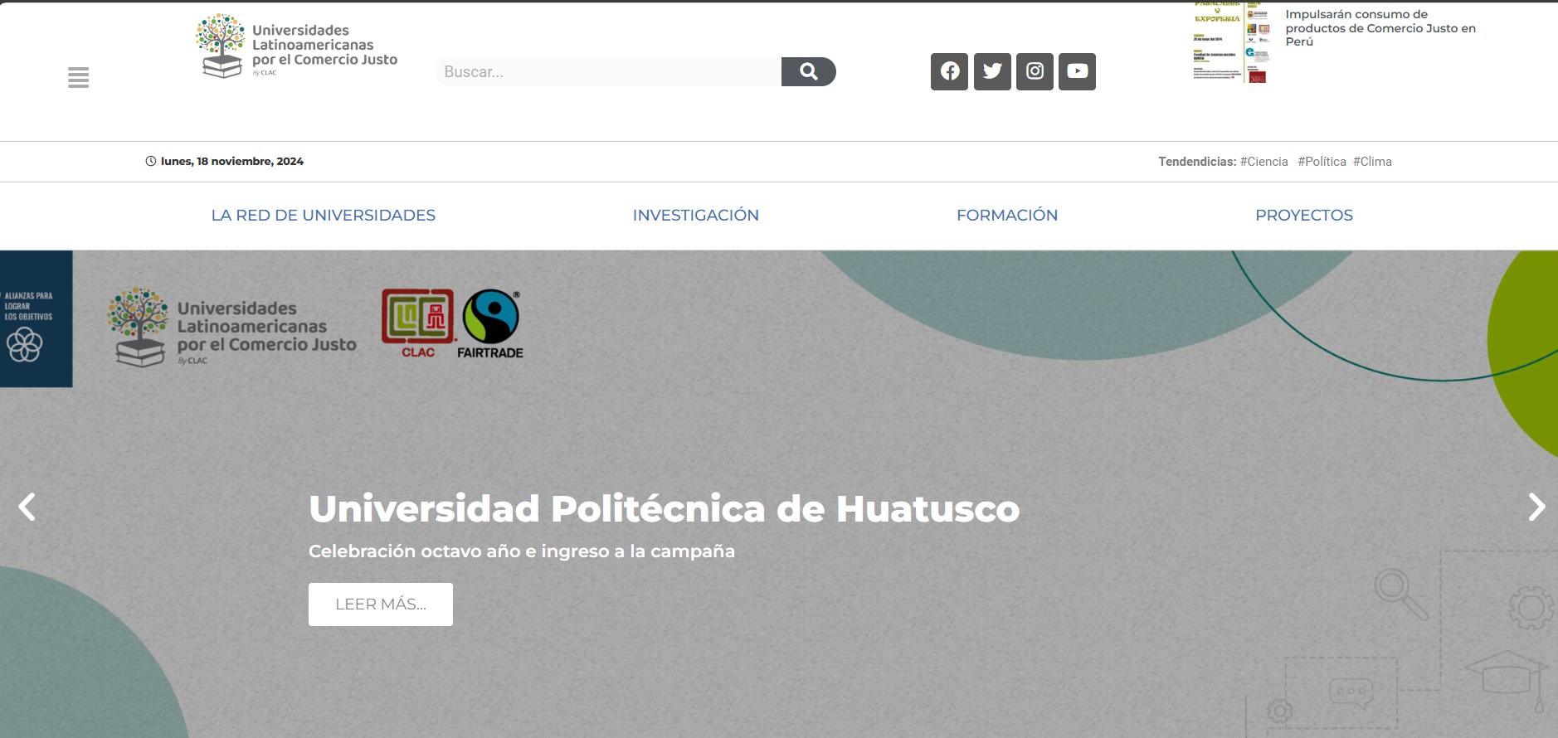Click the CLAC logo in banner

coord(418,323)
